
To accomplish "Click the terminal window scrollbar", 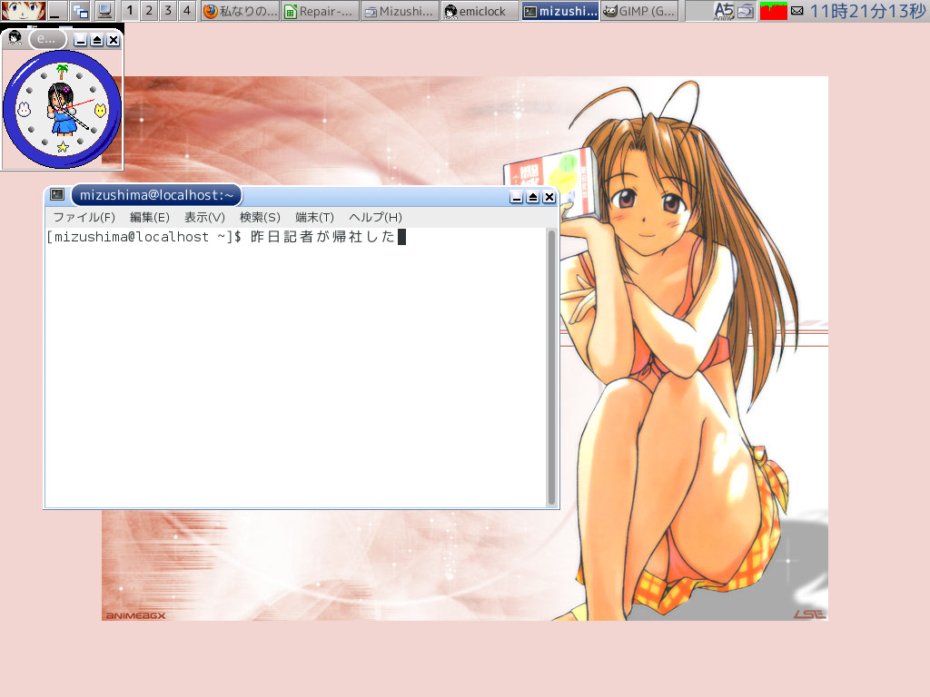I will coord(552,363).
